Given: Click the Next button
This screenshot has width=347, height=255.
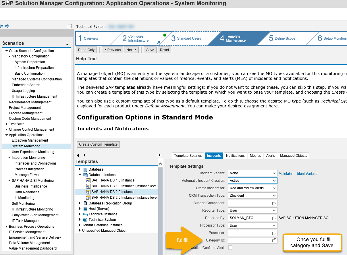Looking at the screenshot, I should (132, 50).
